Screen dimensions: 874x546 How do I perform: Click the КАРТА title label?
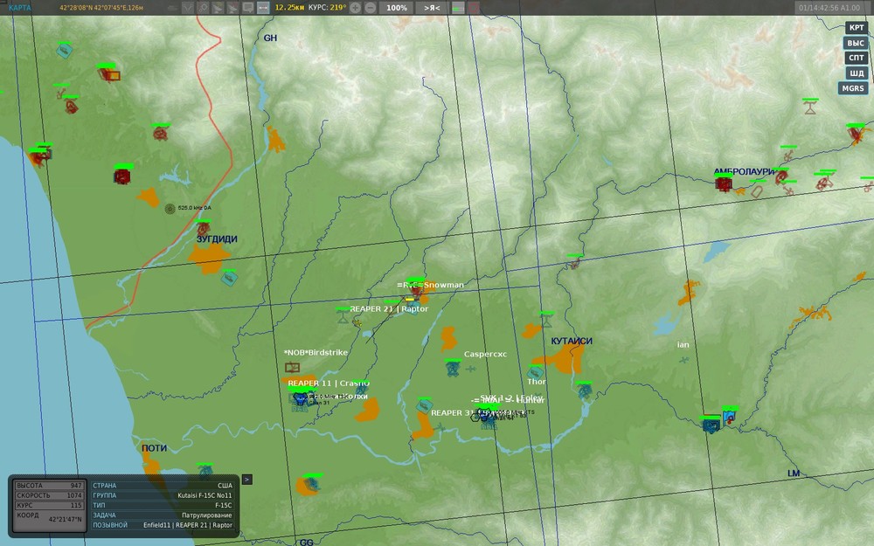(20, 8)
